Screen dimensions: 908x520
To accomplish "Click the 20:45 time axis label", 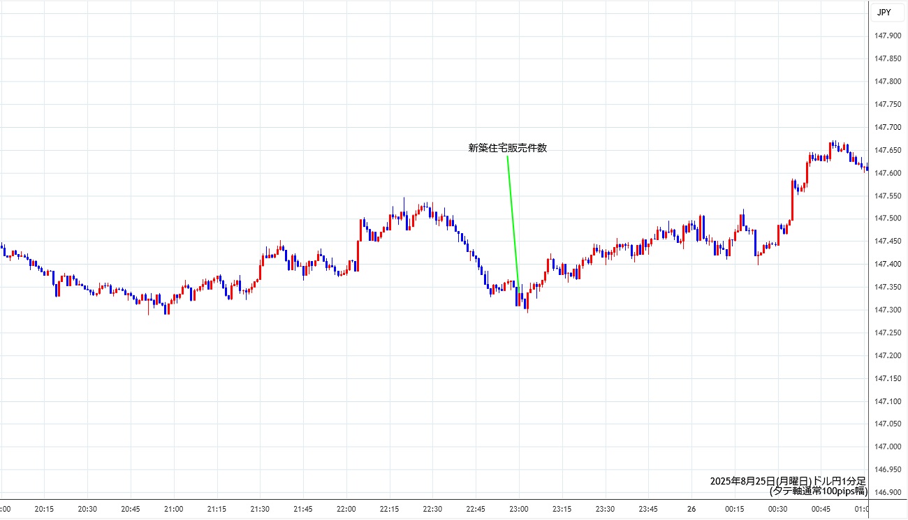I will pyautogui.click(x=130, y=510).
